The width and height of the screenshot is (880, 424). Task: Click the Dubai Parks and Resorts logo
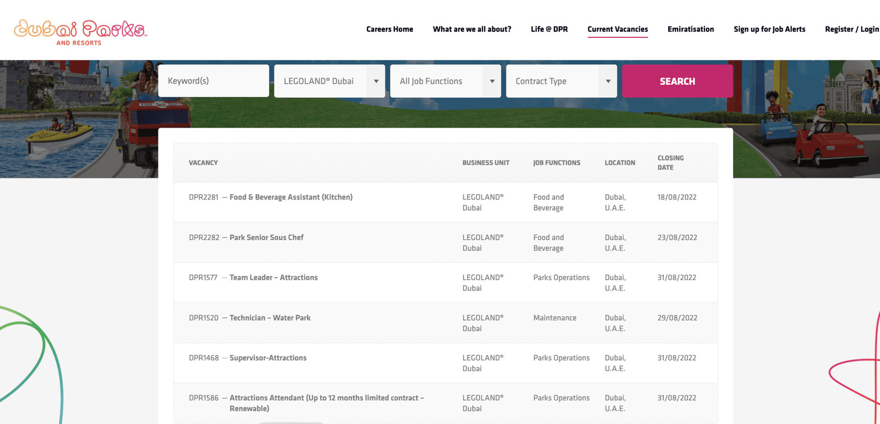(80, 32)
